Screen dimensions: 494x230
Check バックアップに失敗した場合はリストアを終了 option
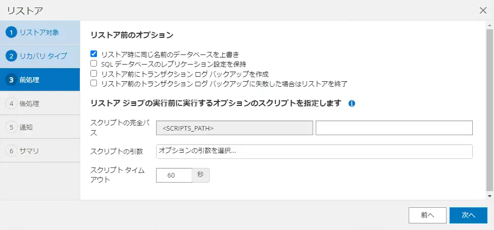pos(93,83)
